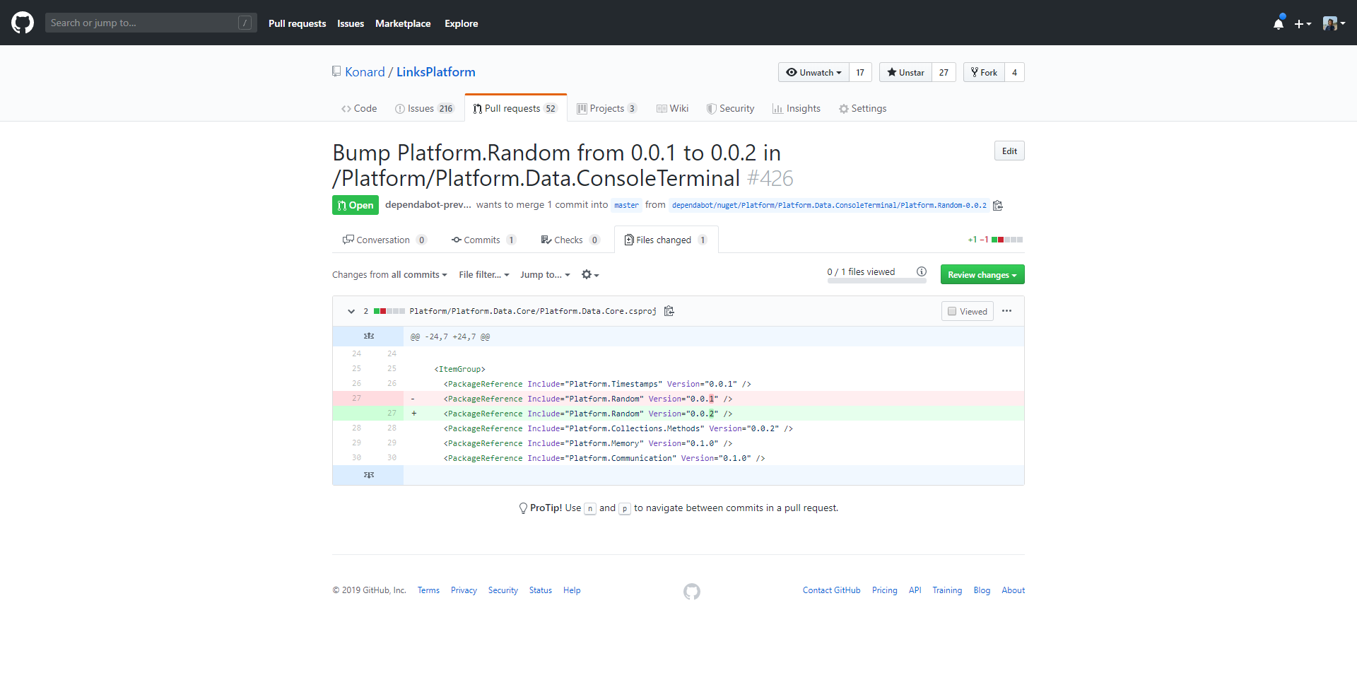Visit the Pricing link in the footer

(884, 590)
